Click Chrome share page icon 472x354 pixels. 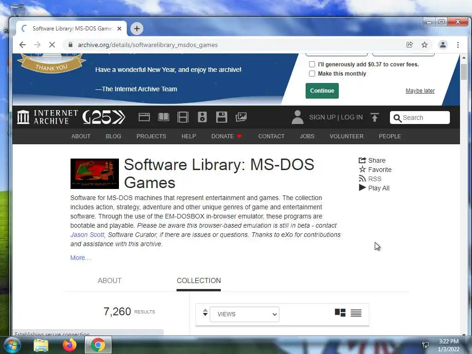[409, 45]
